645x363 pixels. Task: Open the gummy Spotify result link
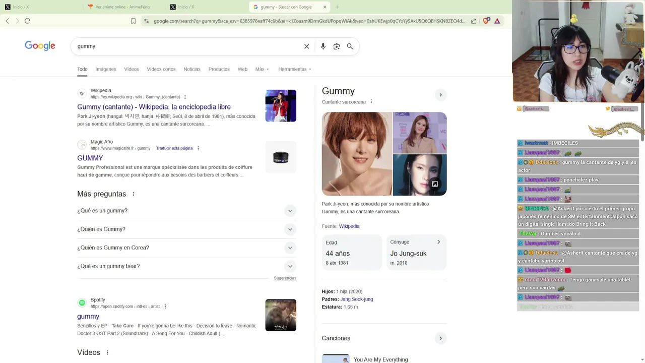(x=88, y=317)
